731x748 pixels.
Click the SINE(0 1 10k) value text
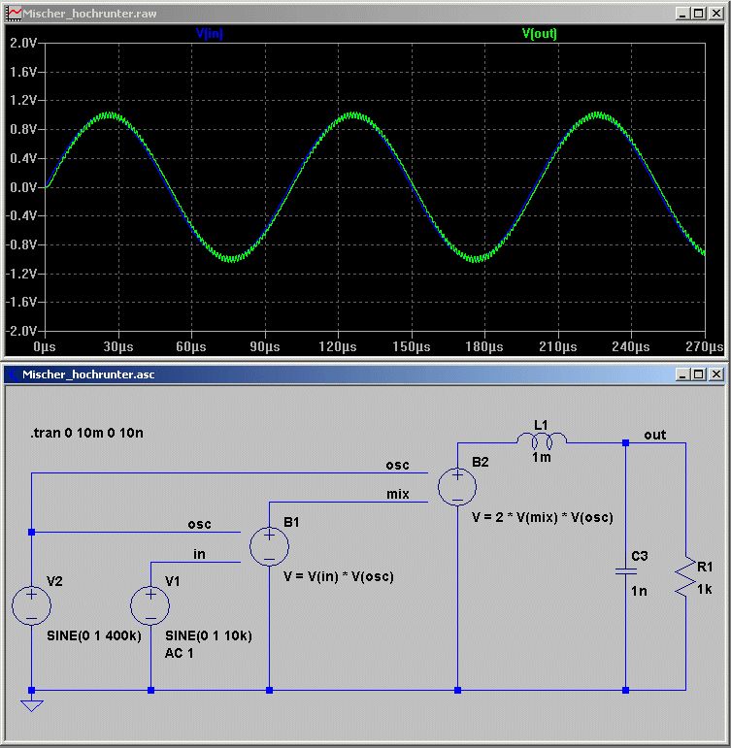(209, 635)
